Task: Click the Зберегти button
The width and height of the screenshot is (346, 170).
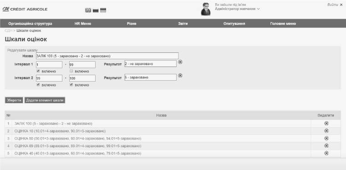Action: pyautogui.click(x=14, y=100)
